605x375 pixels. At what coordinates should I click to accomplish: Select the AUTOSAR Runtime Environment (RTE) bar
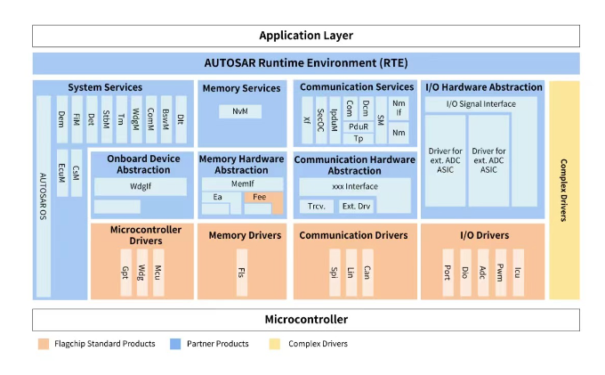coord(306,63)
